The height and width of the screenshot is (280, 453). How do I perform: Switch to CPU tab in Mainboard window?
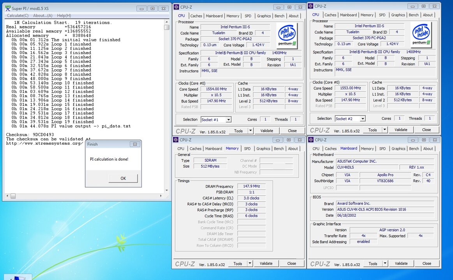[x=316, y=149]
